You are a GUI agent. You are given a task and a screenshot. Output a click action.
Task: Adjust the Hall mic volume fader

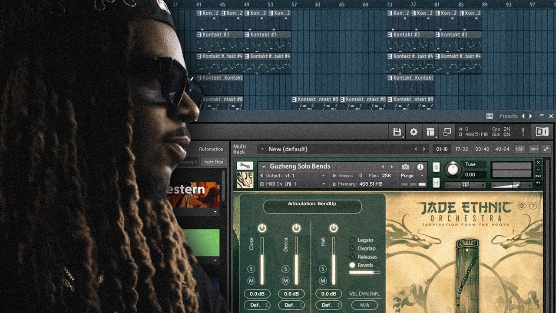tap(334, 261)
